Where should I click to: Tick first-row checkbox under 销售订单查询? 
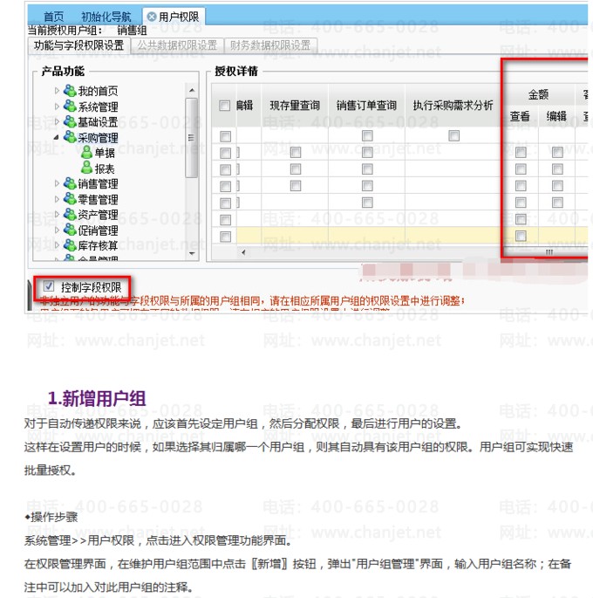tap(367, 136)
